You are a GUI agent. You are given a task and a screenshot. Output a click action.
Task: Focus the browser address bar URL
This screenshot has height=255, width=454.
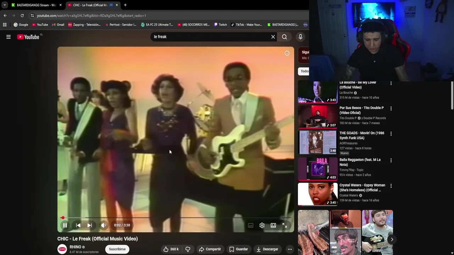click(92, 16)
